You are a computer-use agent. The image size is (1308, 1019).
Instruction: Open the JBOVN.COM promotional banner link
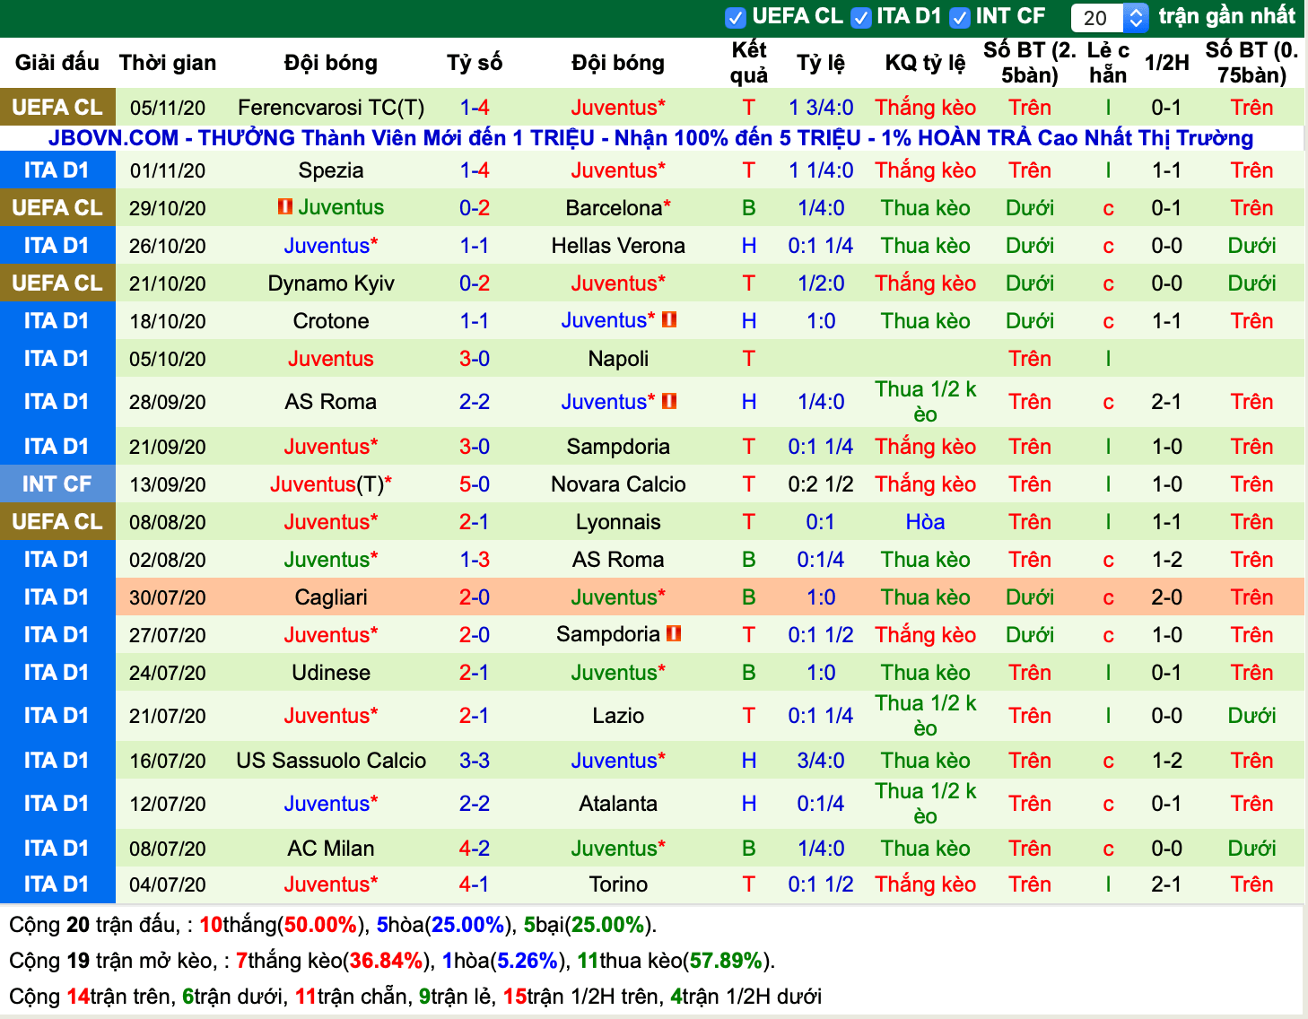[x=651, y=138]
